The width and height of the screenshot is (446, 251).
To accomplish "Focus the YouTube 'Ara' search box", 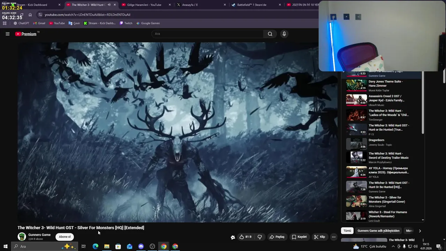I will pos(208,34).
